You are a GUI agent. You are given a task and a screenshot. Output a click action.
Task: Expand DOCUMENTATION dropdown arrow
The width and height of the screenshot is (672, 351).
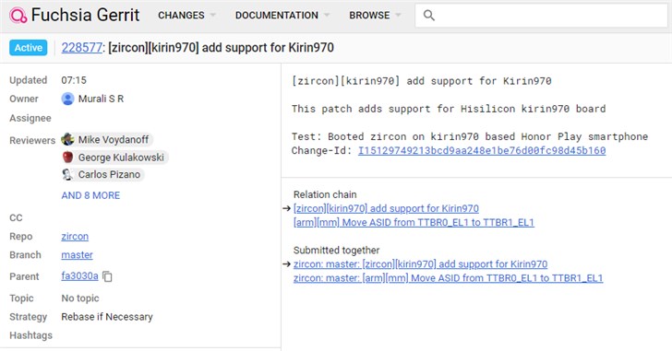point(327,16)
